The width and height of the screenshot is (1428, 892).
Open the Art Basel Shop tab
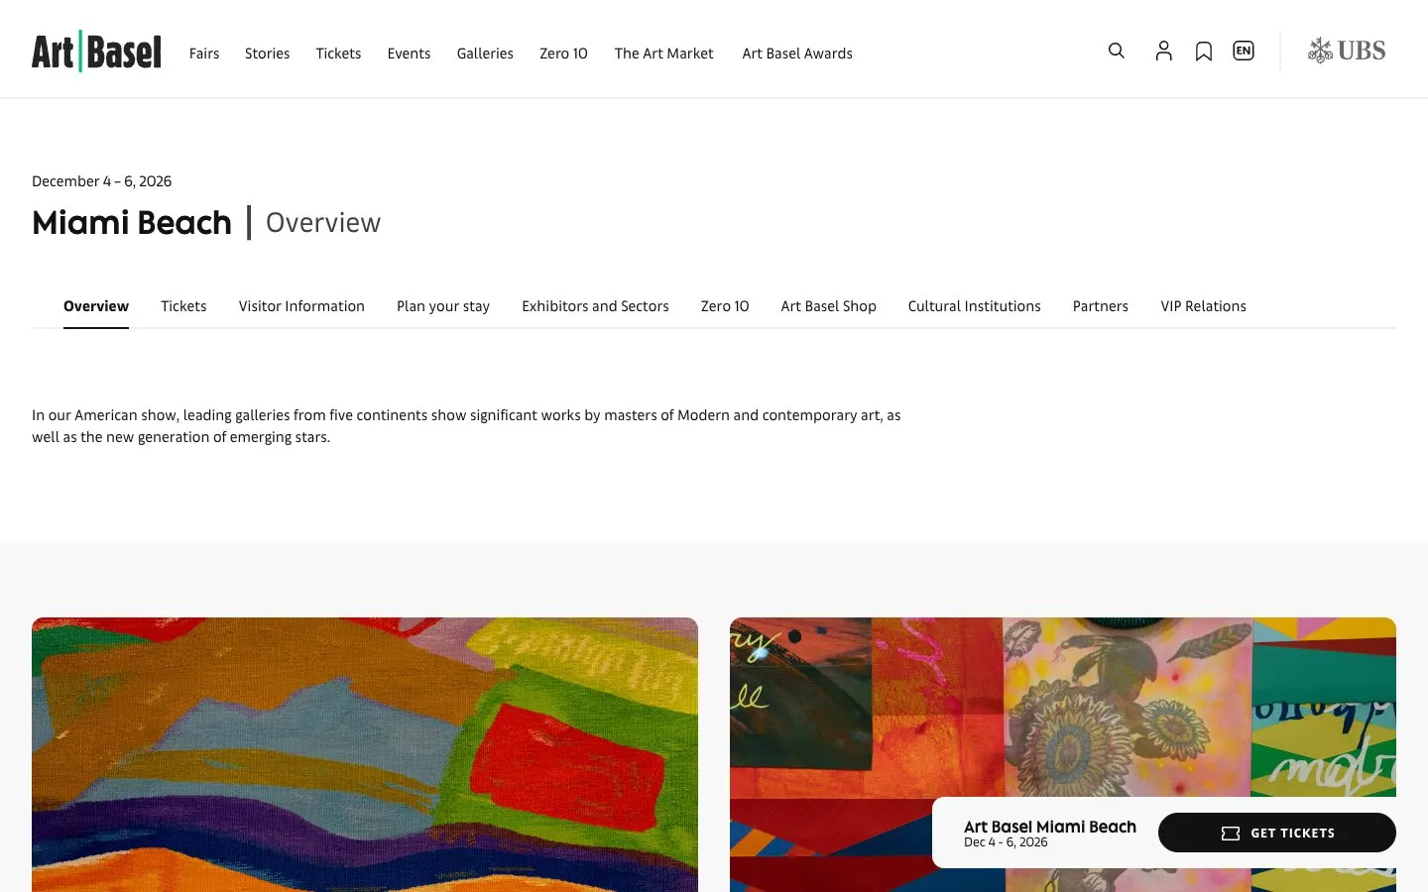point(828,306)
